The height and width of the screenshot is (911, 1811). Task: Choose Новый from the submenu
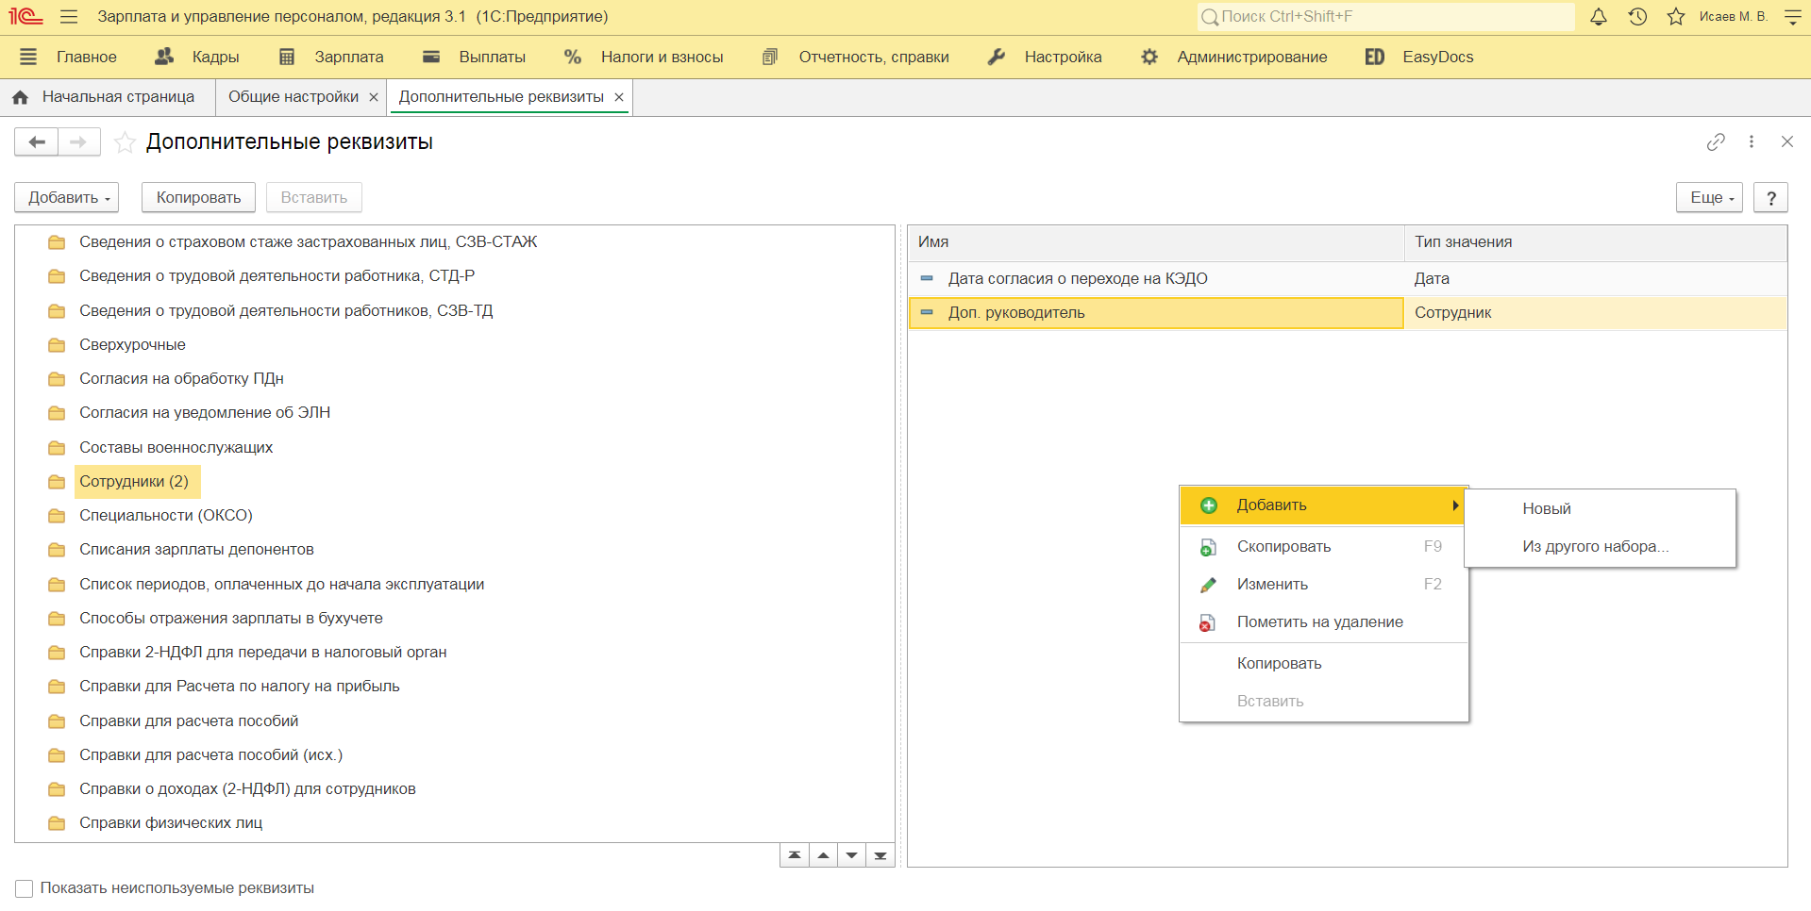pos(1547,509)
